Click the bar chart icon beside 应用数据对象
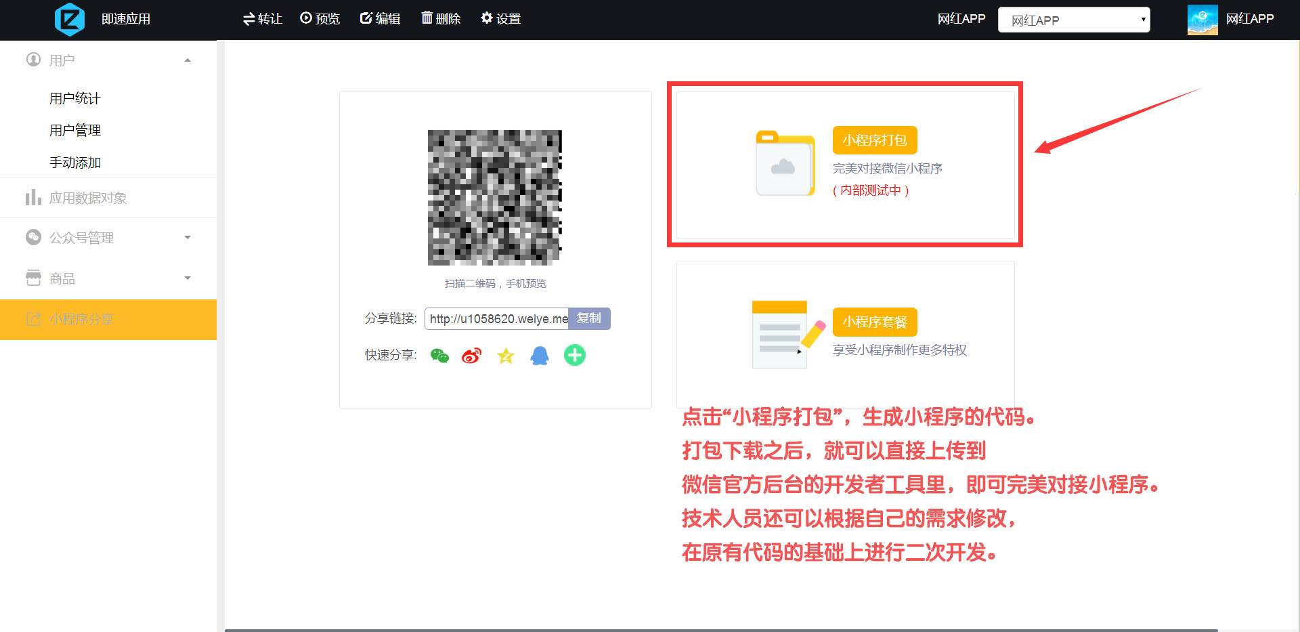This screenshot has height=632, width=1300. 33,197
